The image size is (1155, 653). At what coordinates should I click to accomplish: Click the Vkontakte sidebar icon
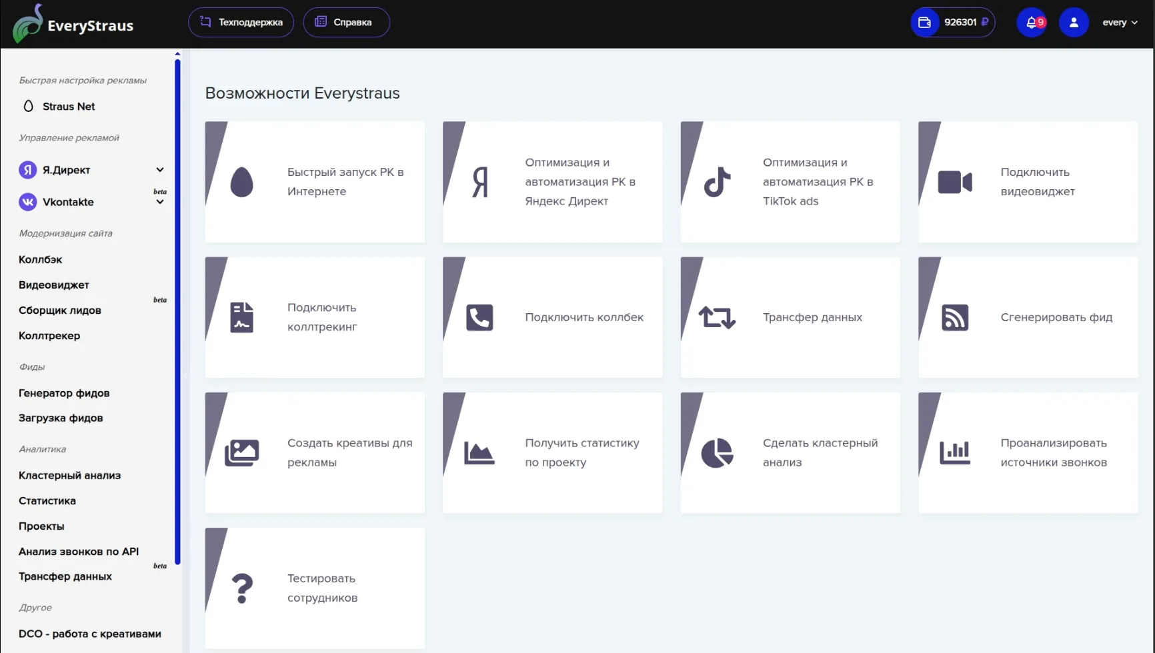pyautogui.click(x=27, y=202)
